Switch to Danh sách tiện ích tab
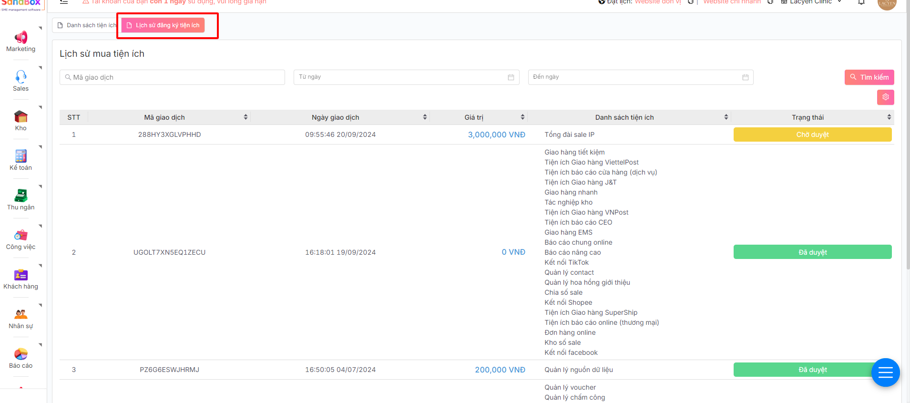This screenshot has width=910, height=403. [87, 25]
